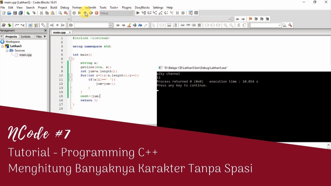The height and width of the screenshot is (186, 331).
Task: Close the Management panel
Action: pyautogui.click(x=46, y=30)
